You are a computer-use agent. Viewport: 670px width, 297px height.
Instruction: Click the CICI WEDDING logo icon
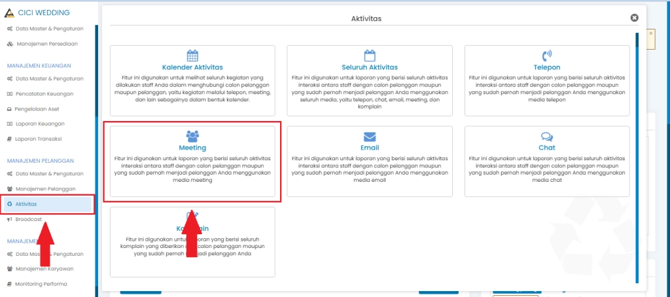tap(9, 12)
